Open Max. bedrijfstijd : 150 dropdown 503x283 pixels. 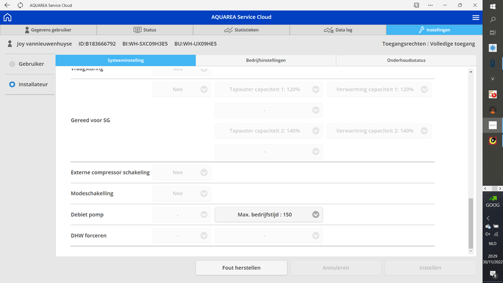pos(269,214)
